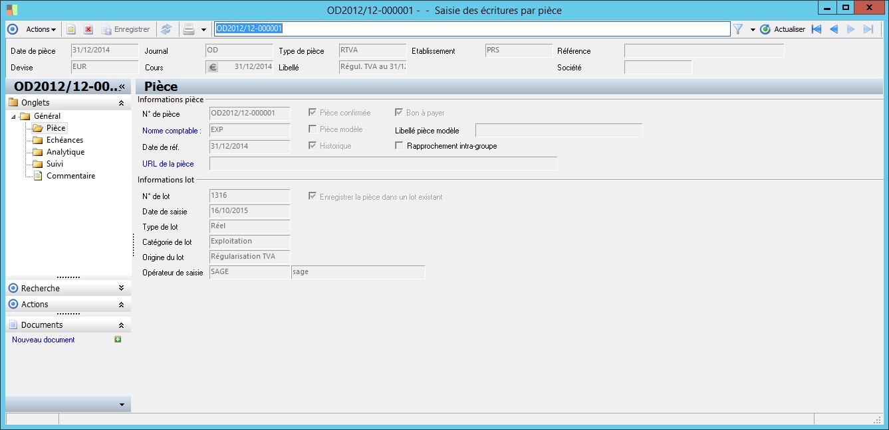Click the N° de lot field showing 1316

[249, 196]
